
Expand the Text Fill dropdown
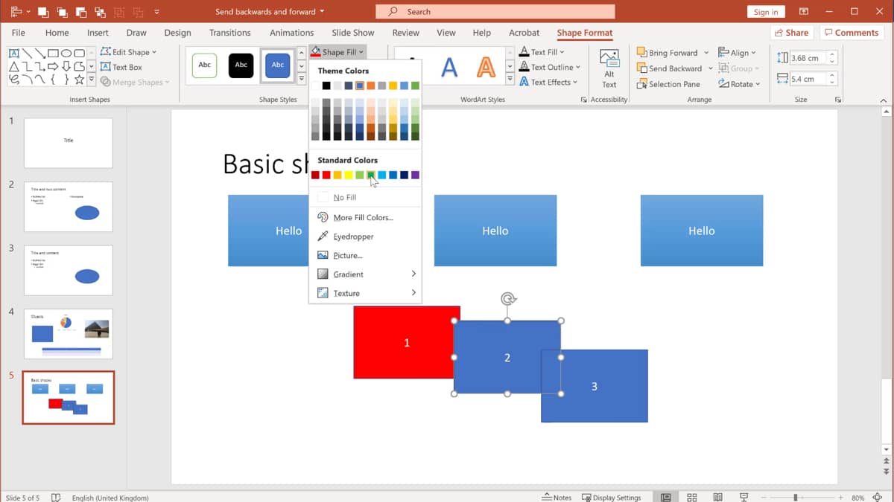tap(562, 52)
